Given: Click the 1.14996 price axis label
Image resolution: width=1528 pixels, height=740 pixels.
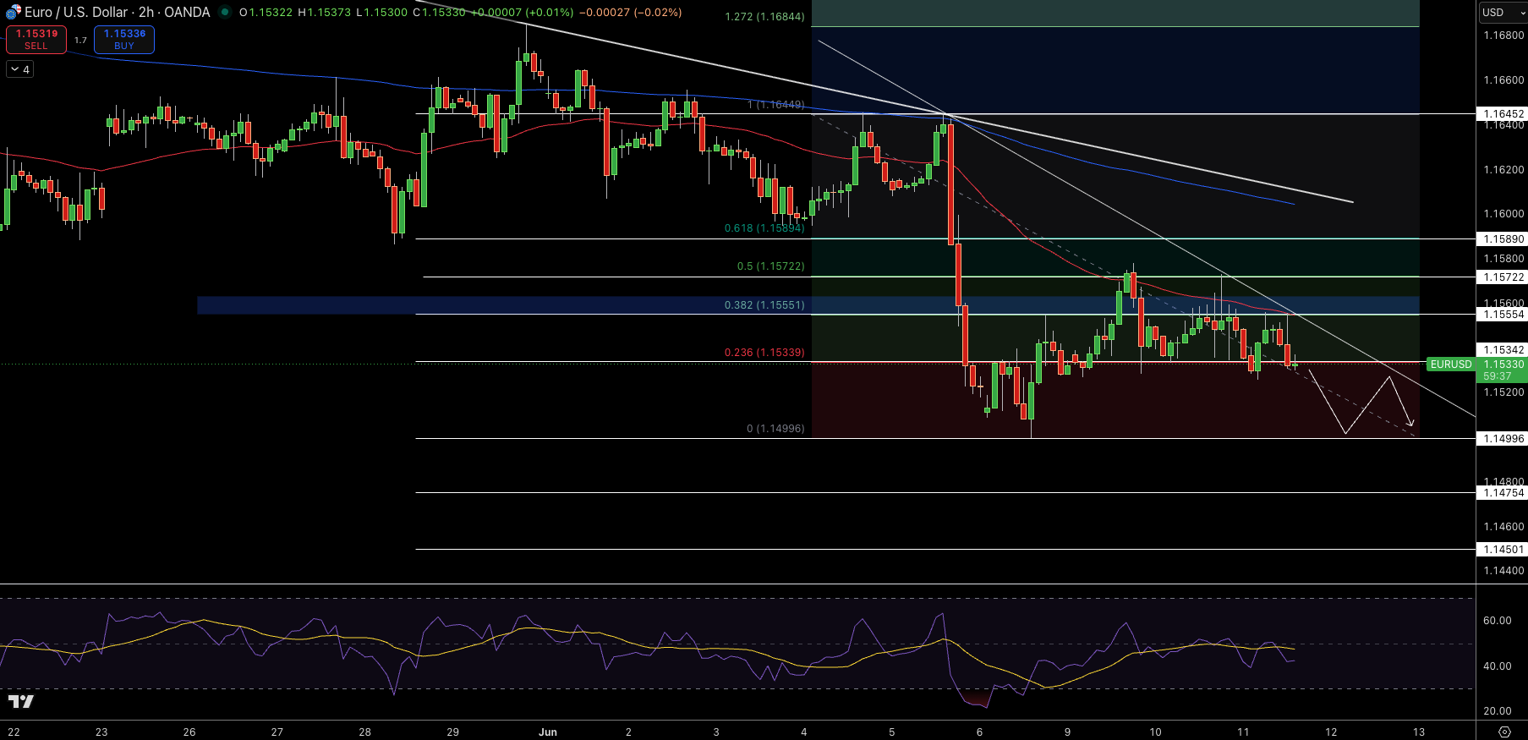Looking at the screenshot, I should (1502, 439).
